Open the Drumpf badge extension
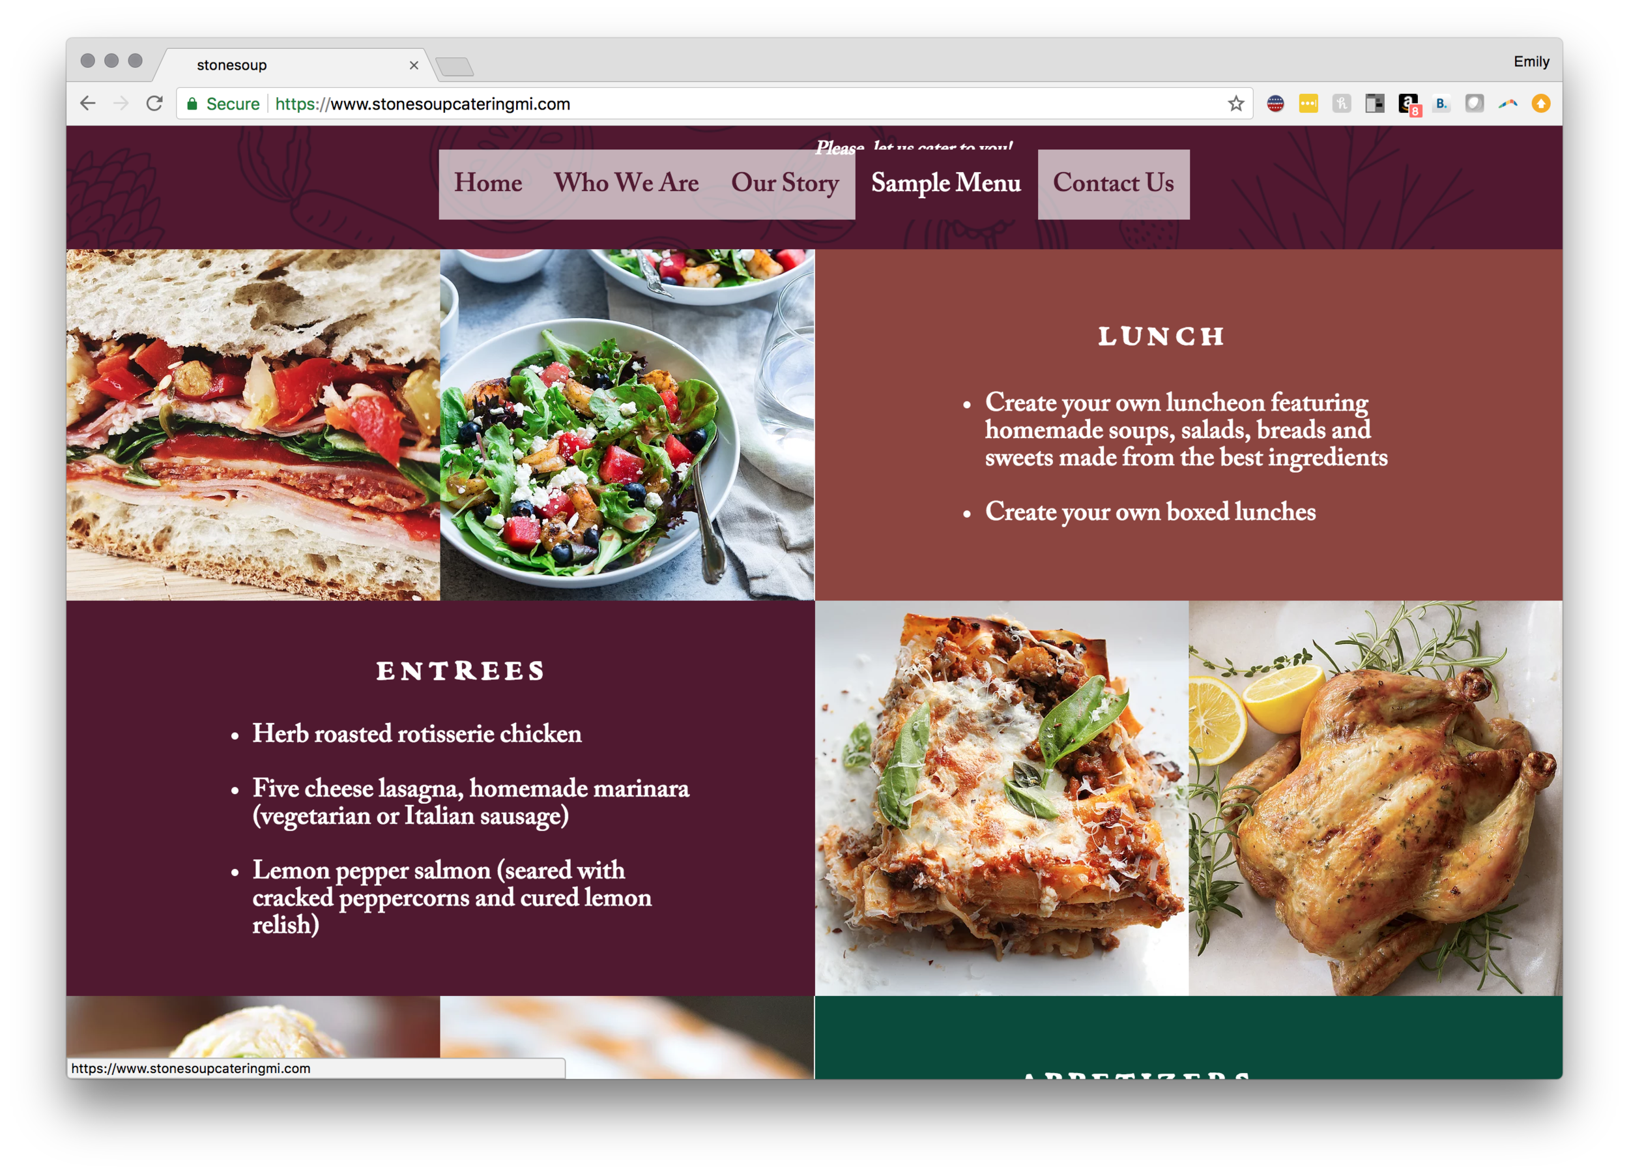This screenshot has height=1174, width=1629. 1275,104
